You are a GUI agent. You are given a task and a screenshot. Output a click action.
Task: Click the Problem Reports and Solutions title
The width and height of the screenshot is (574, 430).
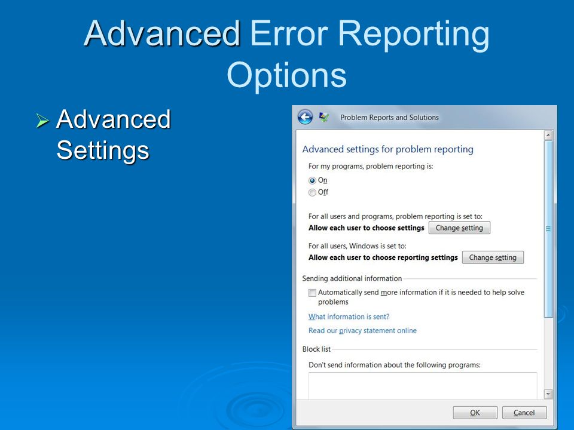tap(389, 118)
